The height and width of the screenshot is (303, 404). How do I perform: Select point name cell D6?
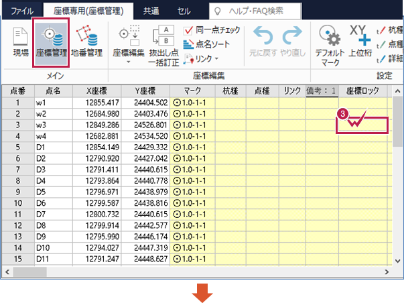(x=54, y=203)
